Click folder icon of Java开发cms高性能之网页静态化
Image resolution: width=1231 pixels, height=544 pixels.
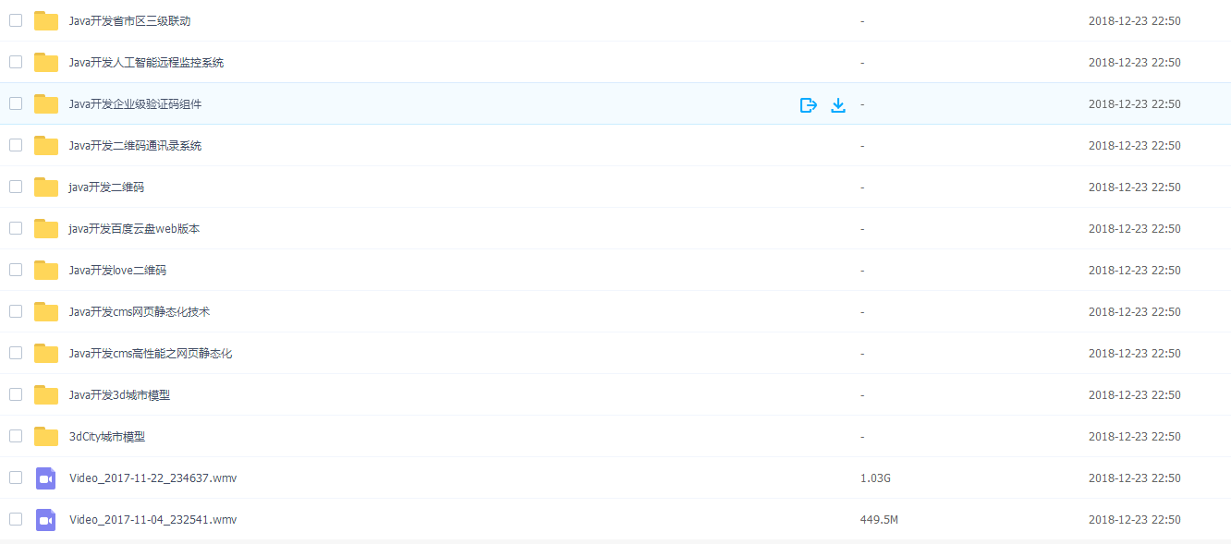46,354
